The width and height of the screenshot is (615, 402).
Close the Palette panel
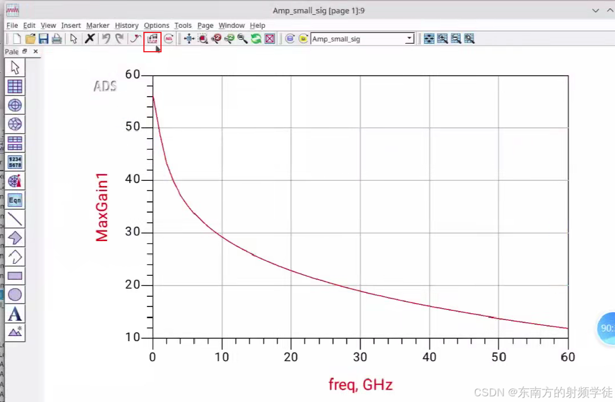[x=36, y=51]
